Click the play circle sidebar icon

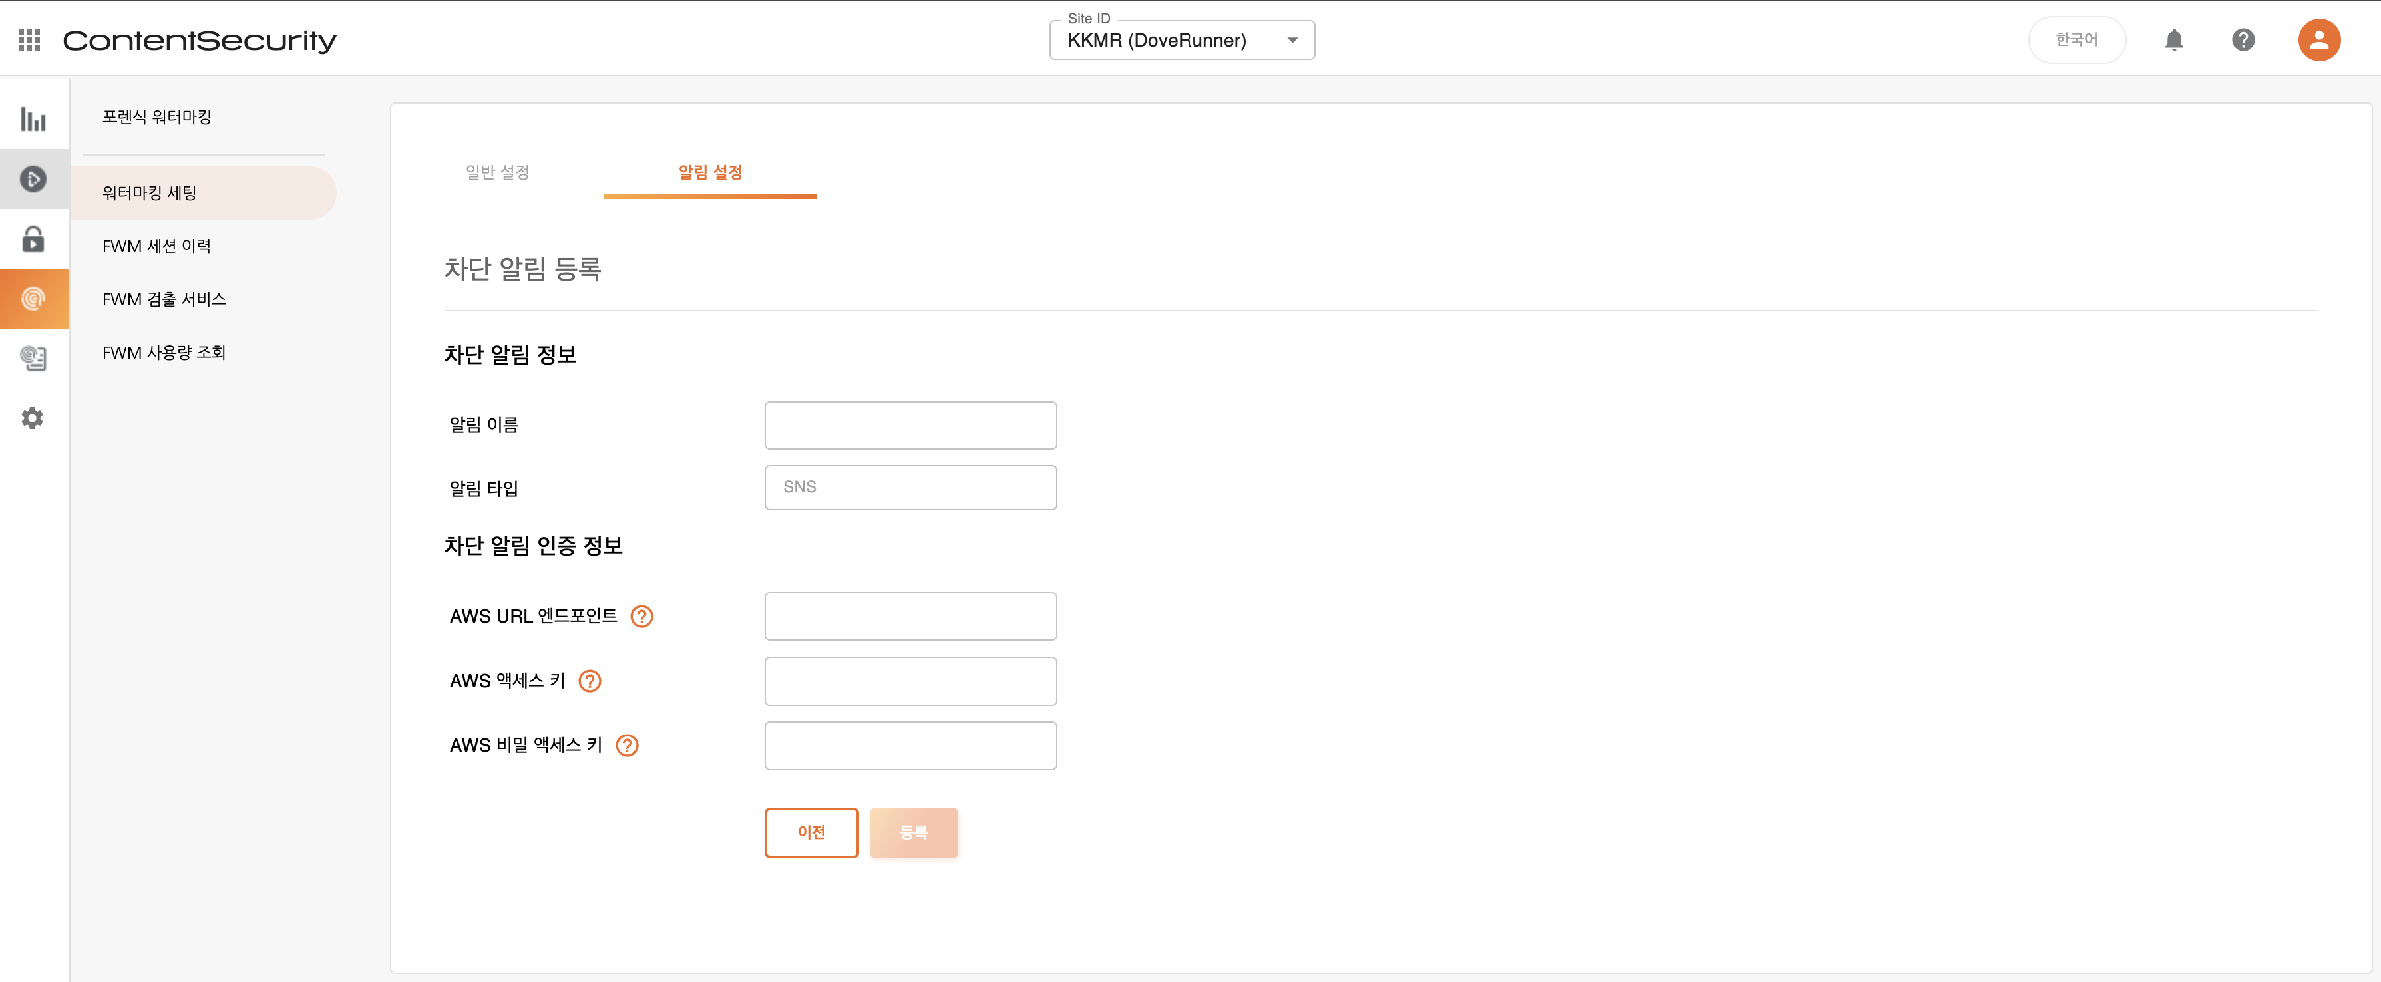33,179
